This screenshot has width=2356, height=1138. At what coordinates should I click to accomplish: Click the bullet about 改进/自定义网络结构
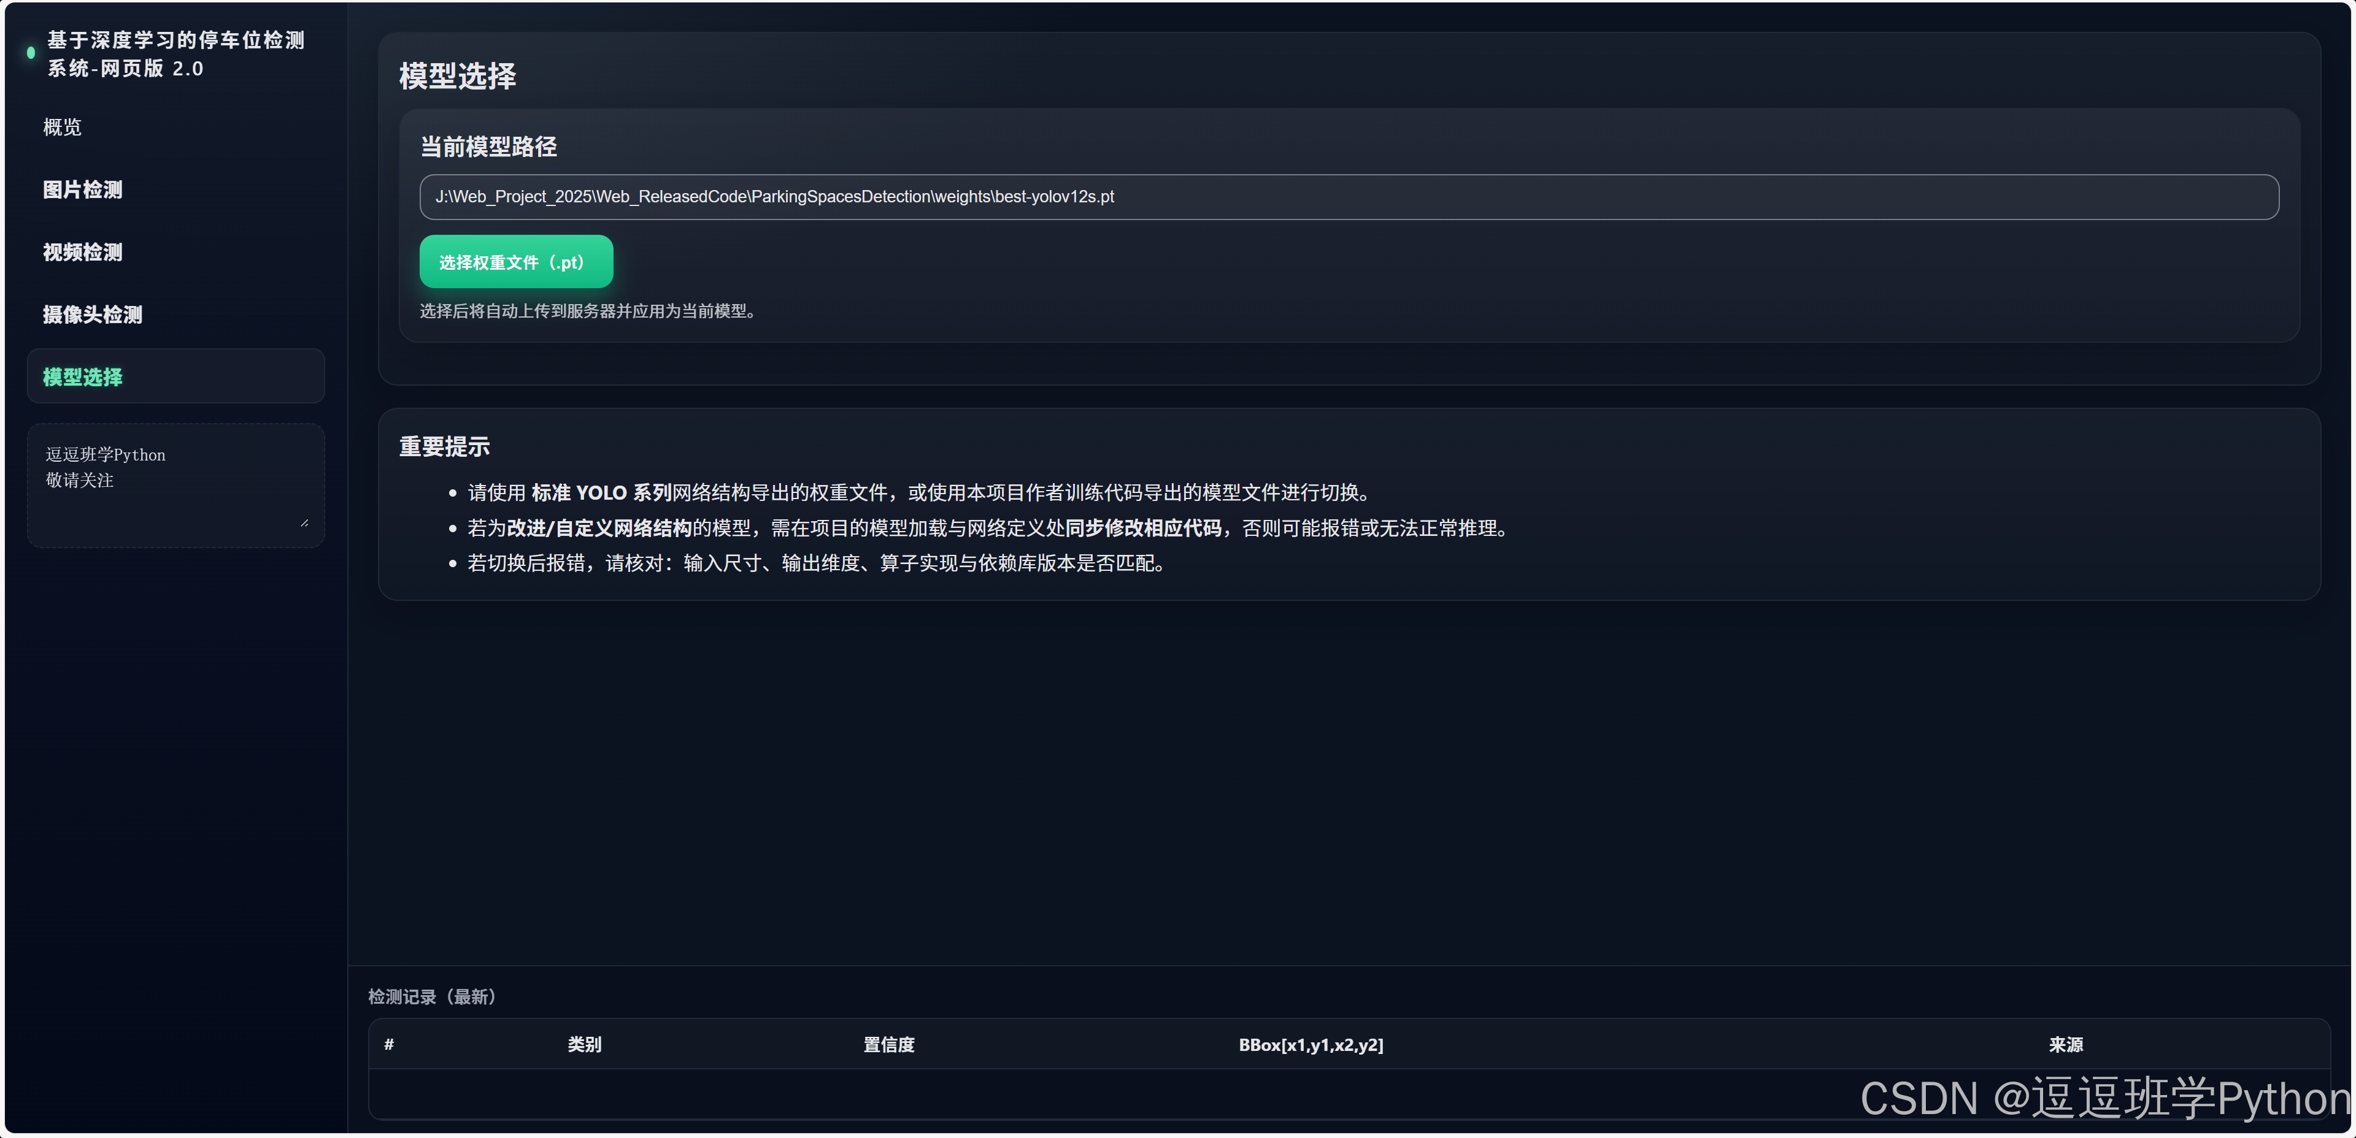click(988, 529)
